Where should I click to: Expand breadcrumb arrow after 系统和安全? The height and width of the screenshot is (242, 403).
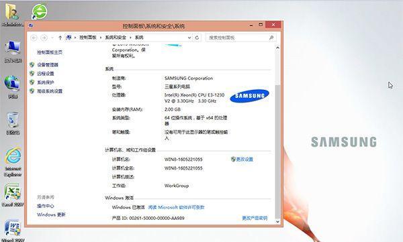pos(130,38)
